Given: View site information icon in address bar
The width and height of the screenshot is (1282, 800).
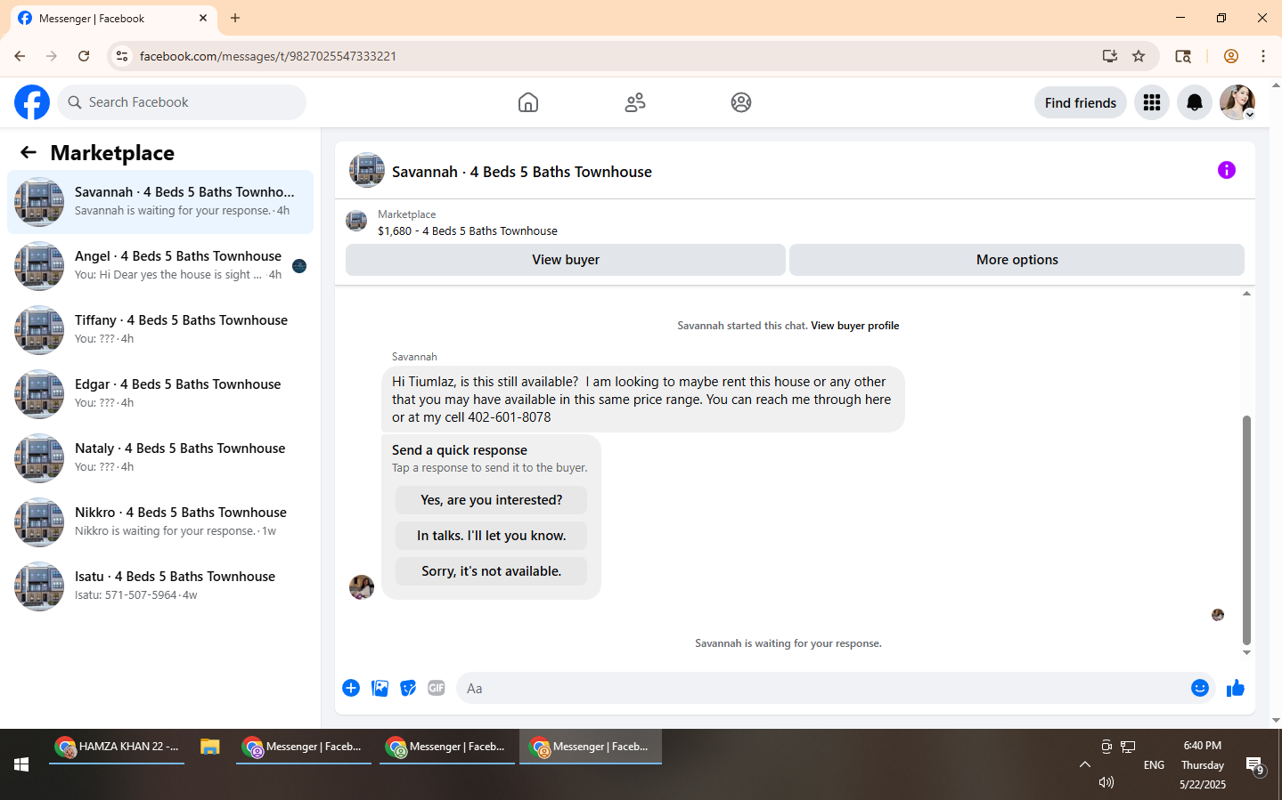Looking at the screenshot, I should [x=122, y=56].
